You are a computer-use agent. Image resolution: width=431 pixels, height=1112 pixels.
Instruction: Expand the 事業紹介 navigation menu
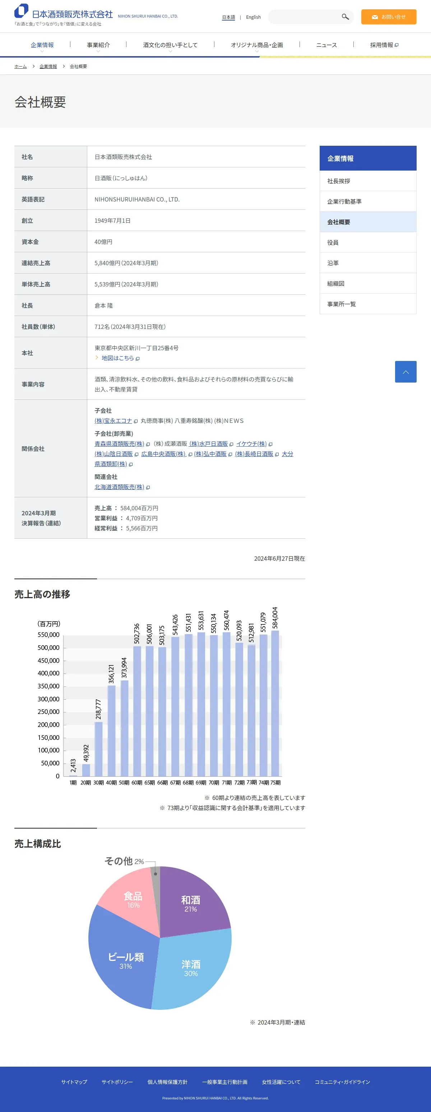(x=98, y=45)
